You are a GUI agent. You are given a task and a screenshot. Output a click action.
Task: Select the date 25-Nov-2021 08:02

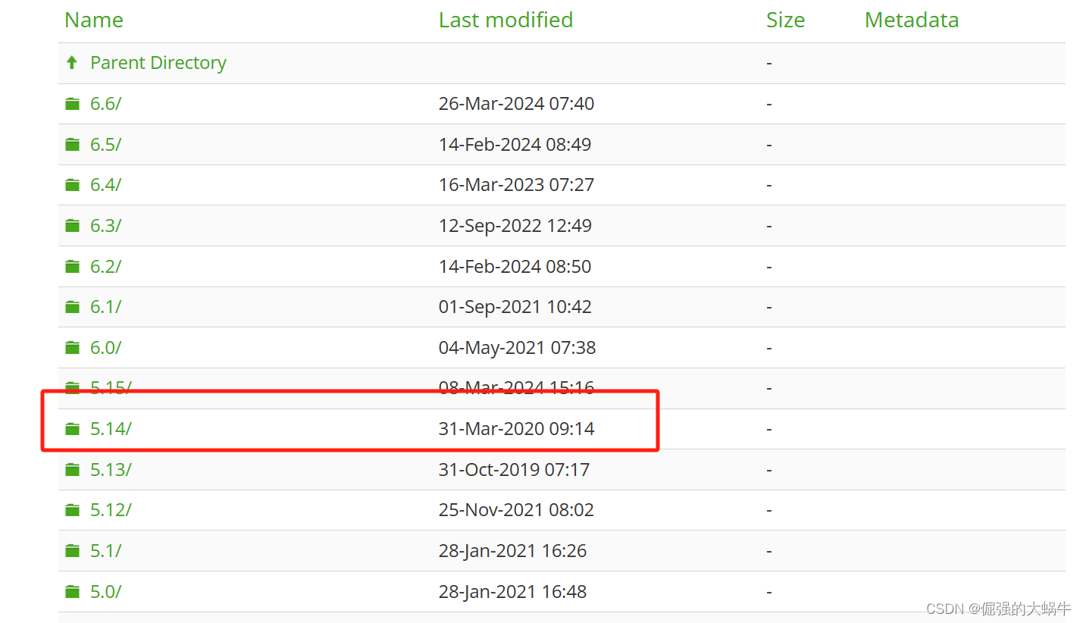point(516,510)
